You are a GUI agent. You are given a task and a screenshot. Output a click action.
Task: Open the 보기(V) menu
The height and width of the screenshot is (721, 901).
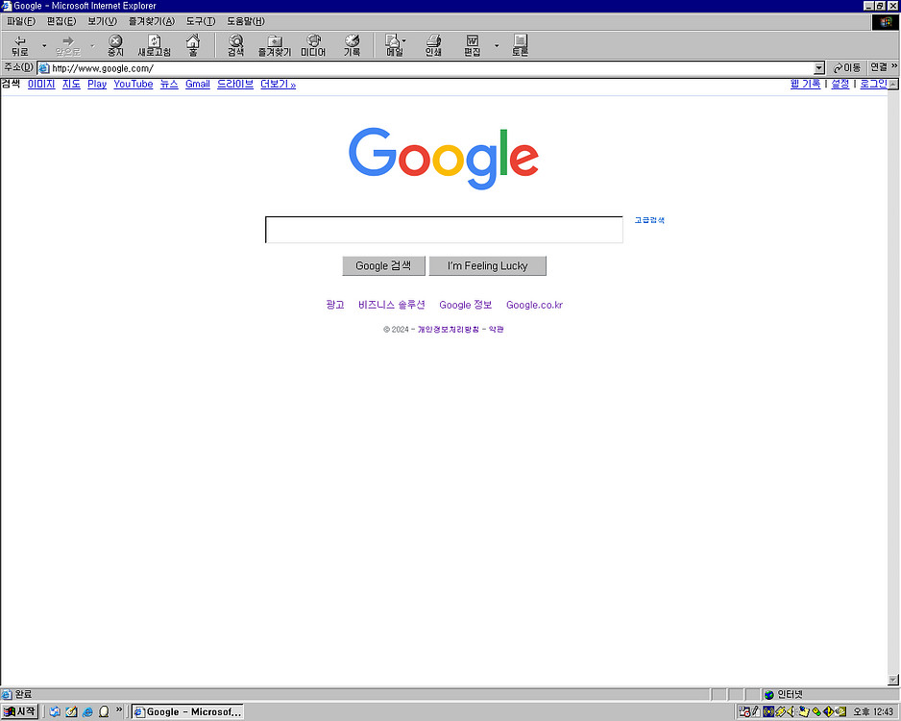tap(102, 21)
